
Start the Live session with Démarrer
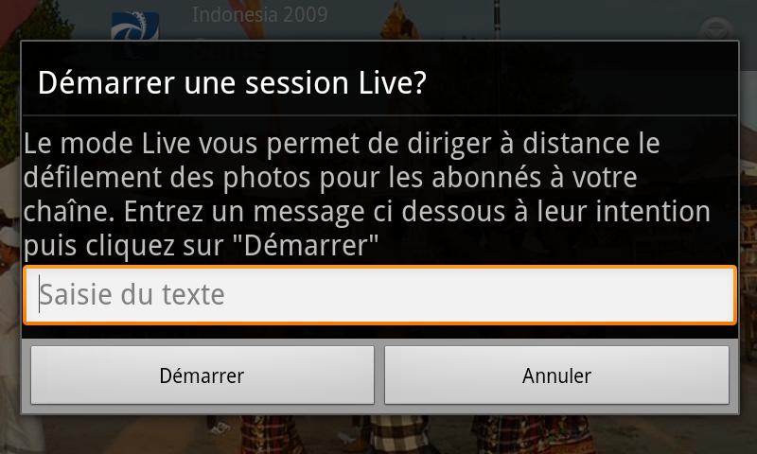(x=202, y=375)
